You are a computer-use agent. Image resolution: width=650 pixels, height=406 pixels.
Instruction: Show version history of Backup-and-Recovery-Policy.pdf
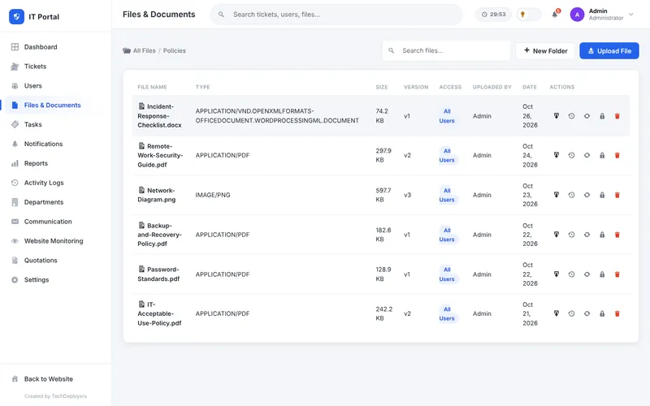571,235
